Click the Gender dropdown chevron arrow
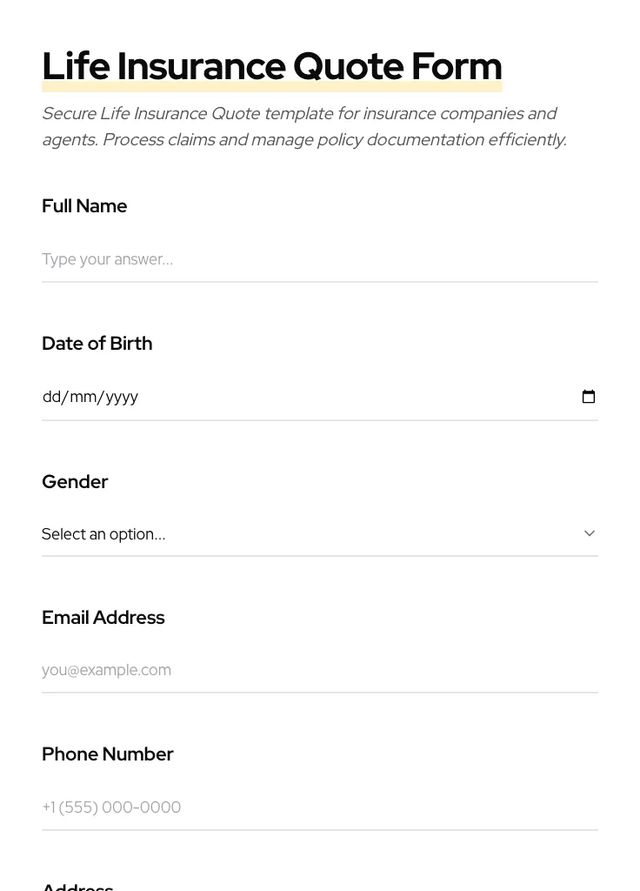 [x=590, y=533]
